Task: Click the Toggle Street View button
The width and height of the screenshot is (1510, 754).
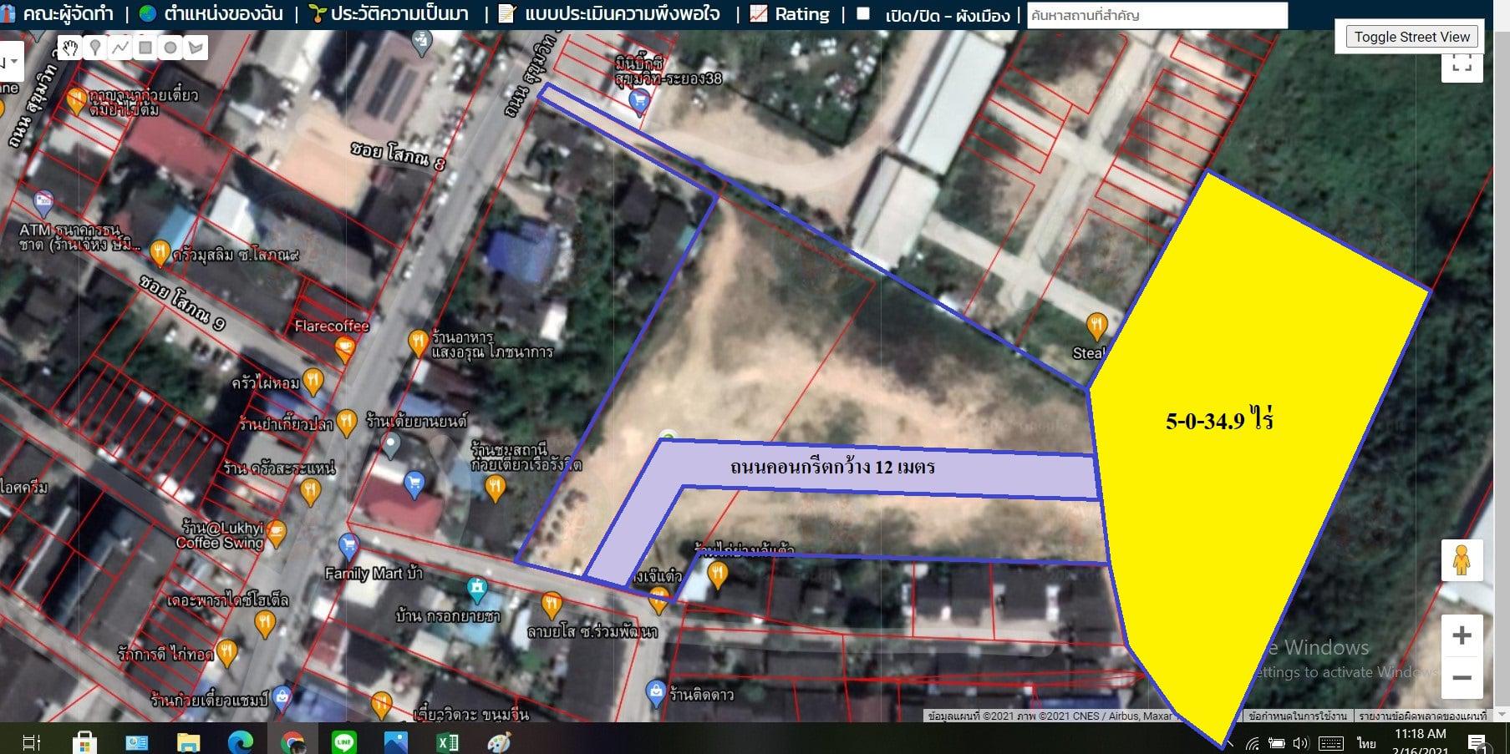Action: 1411,37
